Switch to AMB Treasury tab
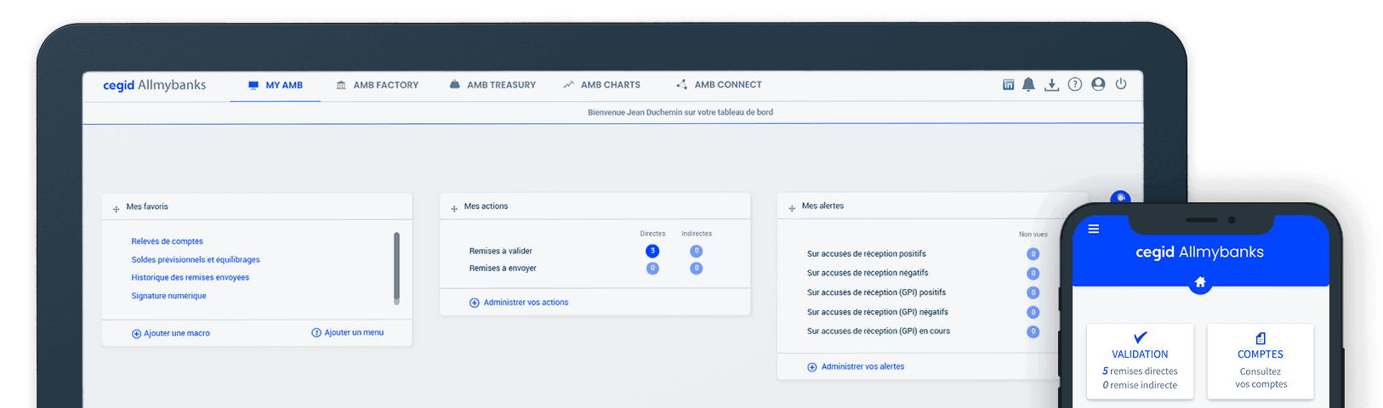The image size is (1383, 408). (x=492, y=85)
